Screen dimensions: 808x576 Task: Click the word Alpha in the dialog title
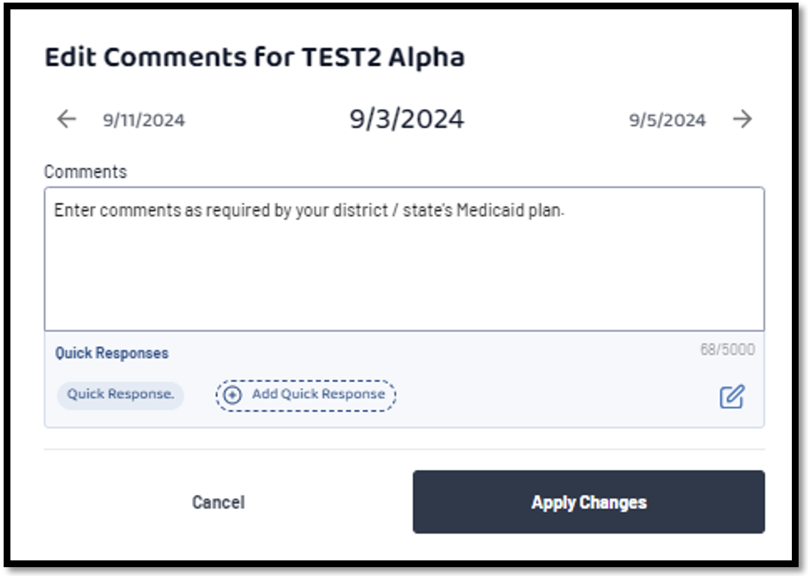[x=426, y=57]
